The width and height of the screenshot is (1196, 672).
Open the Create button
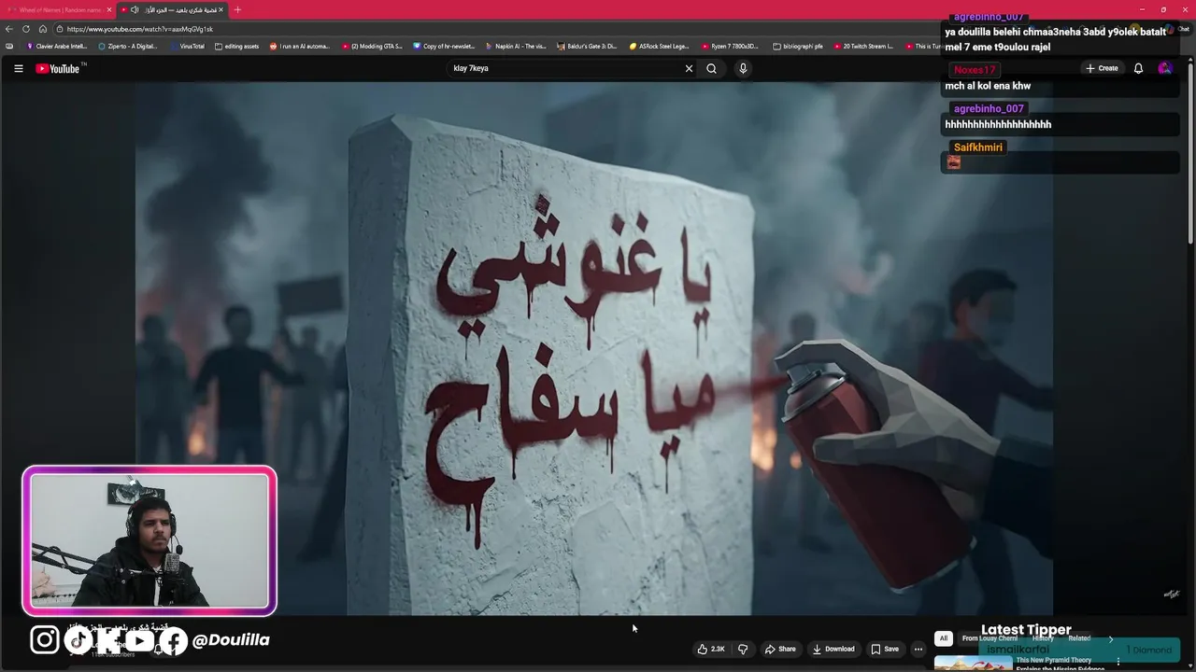[x=1102, y=68]
